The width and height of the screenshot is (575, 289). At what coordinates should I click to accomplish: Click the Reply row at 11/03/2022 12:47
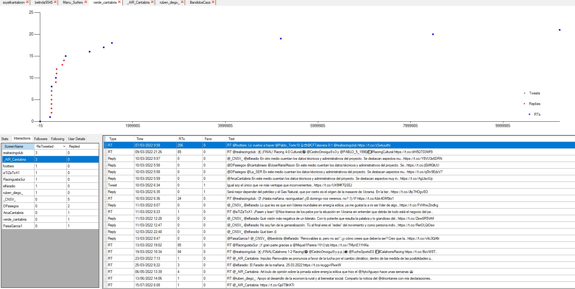[339, 225]
